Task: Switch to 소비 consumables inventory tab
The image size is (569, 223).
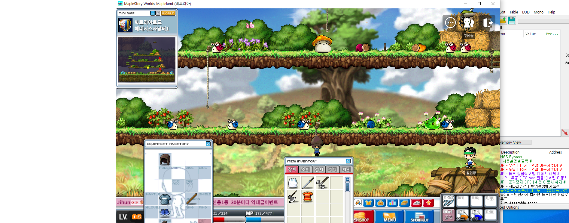Action: (x=305, y=169)
